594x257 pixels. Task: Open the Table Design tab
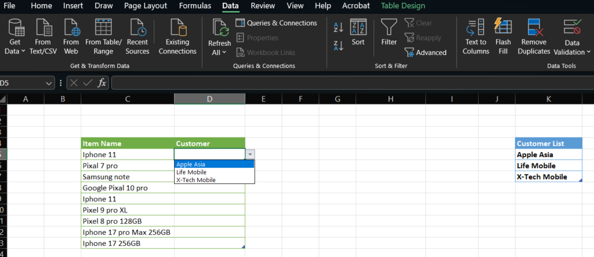403,6
